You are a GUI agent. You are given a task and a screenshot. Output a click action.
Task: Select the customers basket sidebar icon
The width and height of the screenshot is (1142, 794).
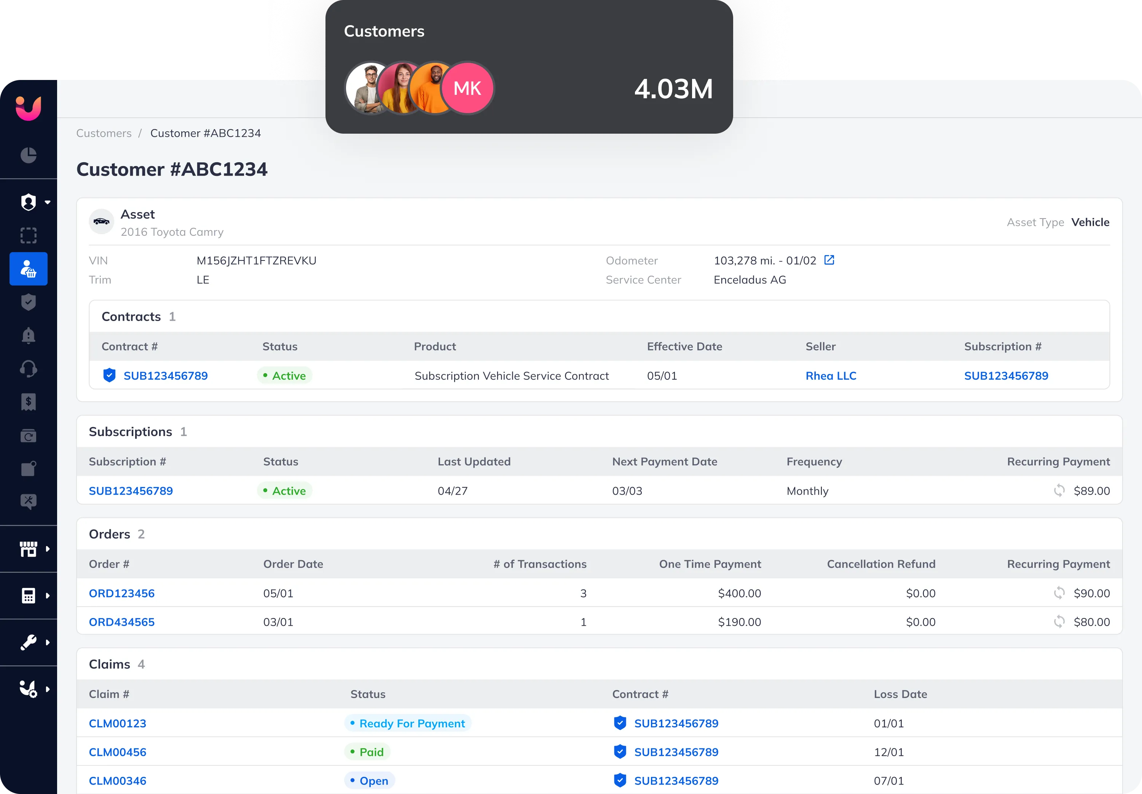pos(28,268)
